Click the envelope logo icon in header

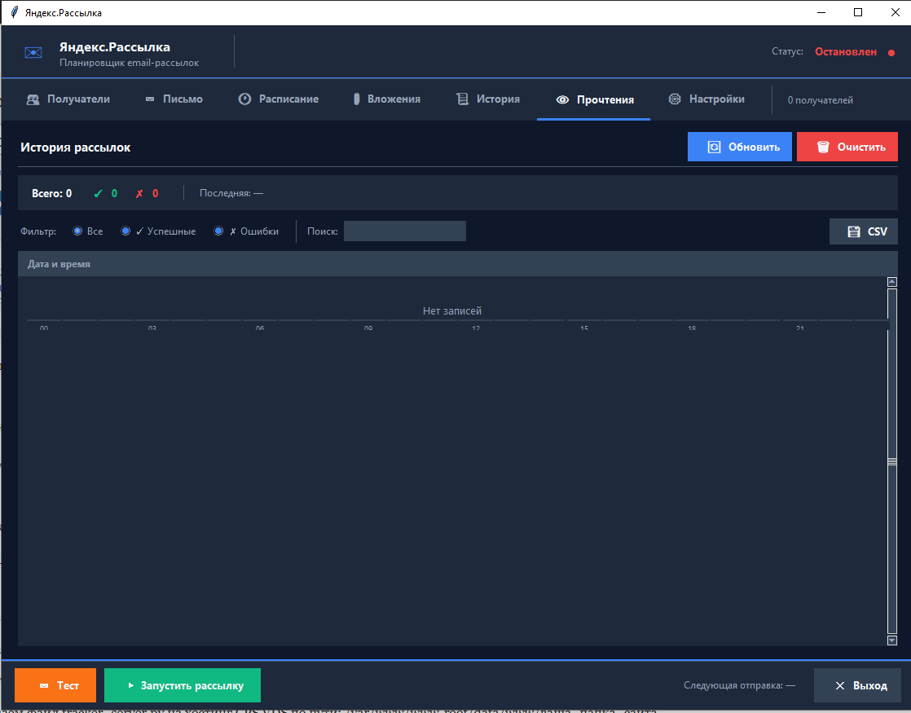(x=33, y=53)
